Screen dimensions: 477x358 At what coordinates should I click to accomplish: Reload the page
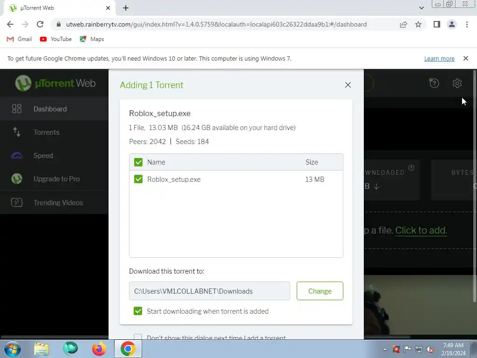40,24
